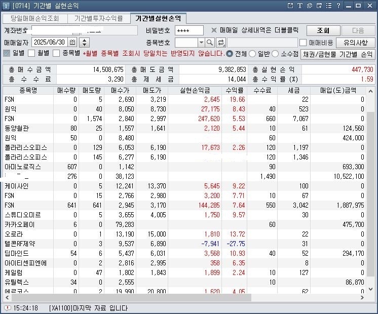378x314 pixels.
Task: Select the 오로라 row
Action: click(184, 234)
